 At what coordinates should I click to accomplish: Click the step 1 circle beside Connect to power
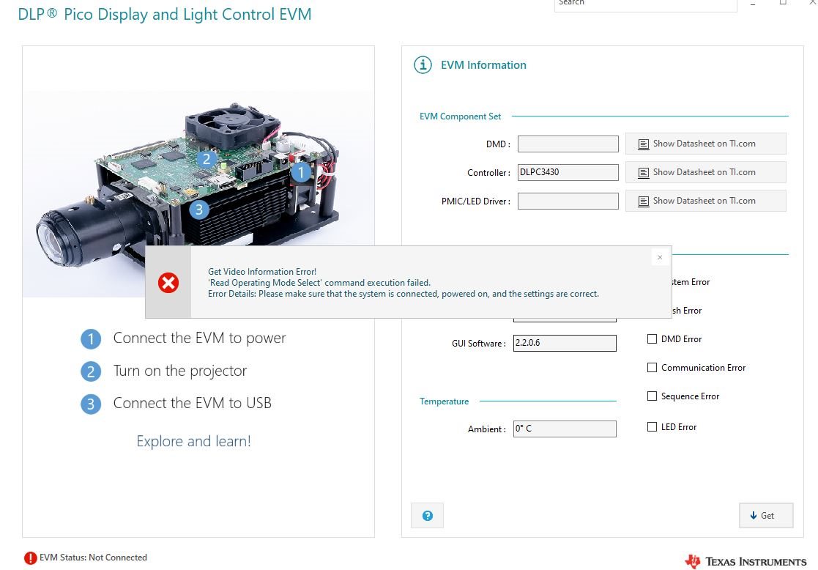tap(91, 338)
